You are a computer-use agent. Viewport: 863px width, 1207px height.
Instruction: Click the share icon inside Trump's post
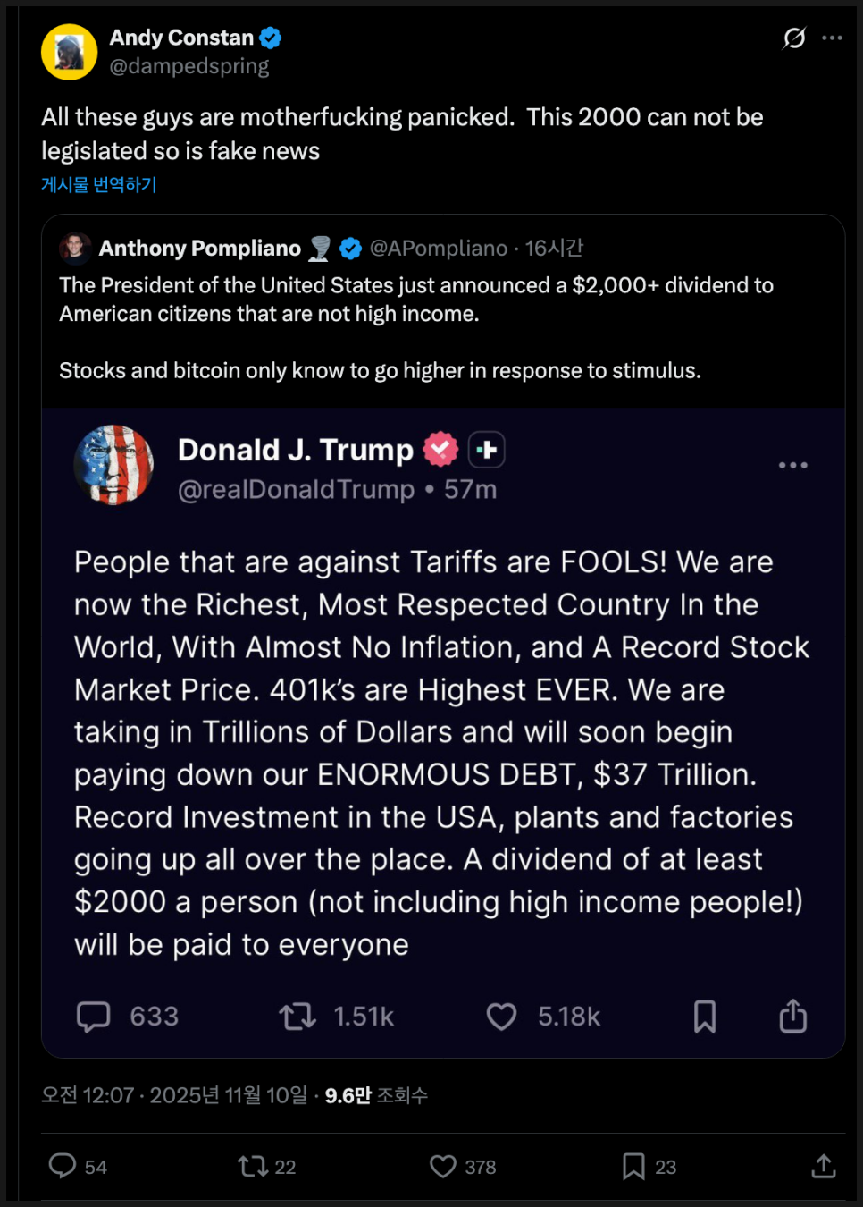792,1017
